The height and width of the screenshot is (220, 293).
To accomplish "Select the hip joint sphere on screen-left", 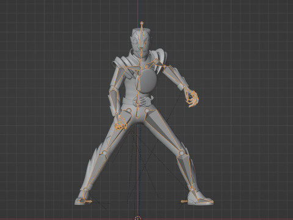I will coord(129,111).
